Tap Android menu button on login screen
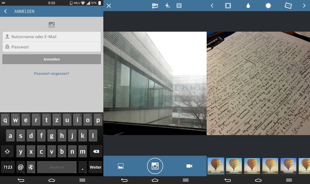This screenshot has width=310, height=184. 82,180
